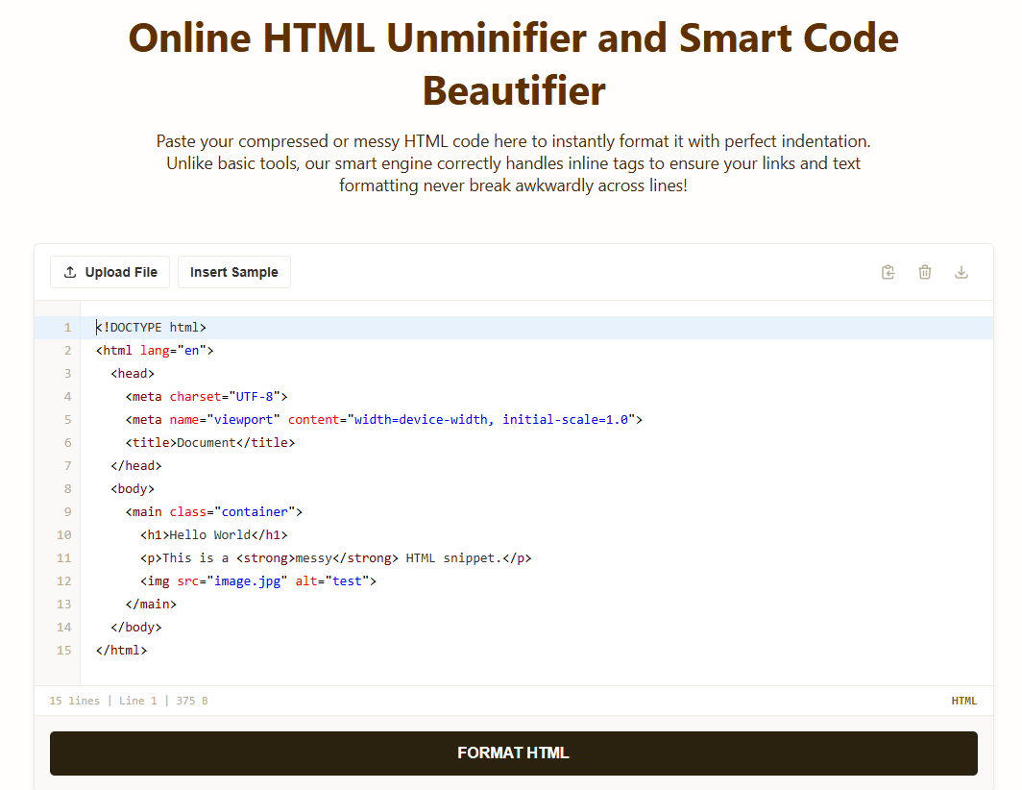1022x790 pixels.
Task: Click the 375 B file size indicator
Action: (190, 701)
